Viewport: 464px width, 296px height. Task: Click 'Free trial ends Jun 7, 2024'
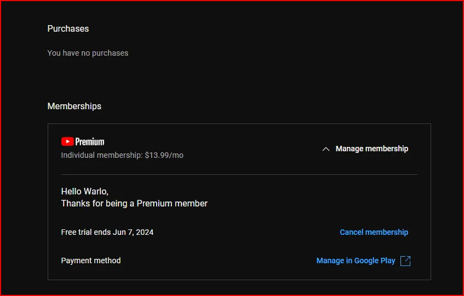coord(107,232)
